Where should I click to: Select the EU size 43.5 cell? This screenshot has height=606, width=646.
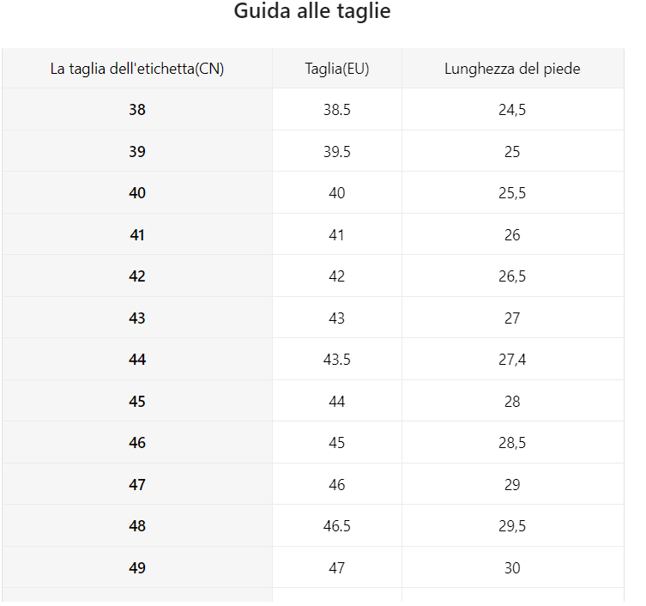coord(337,360)
